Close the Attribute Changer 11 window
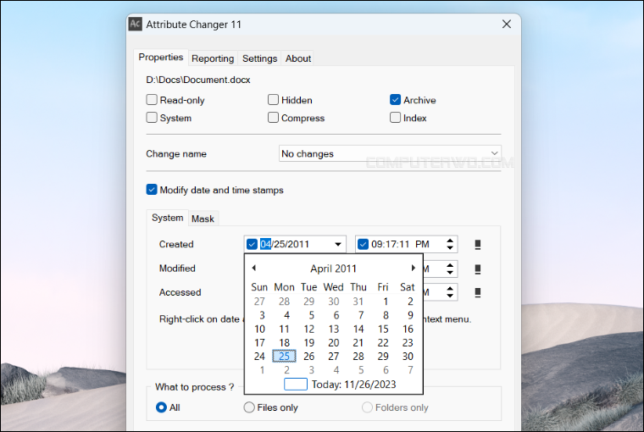 507,25
